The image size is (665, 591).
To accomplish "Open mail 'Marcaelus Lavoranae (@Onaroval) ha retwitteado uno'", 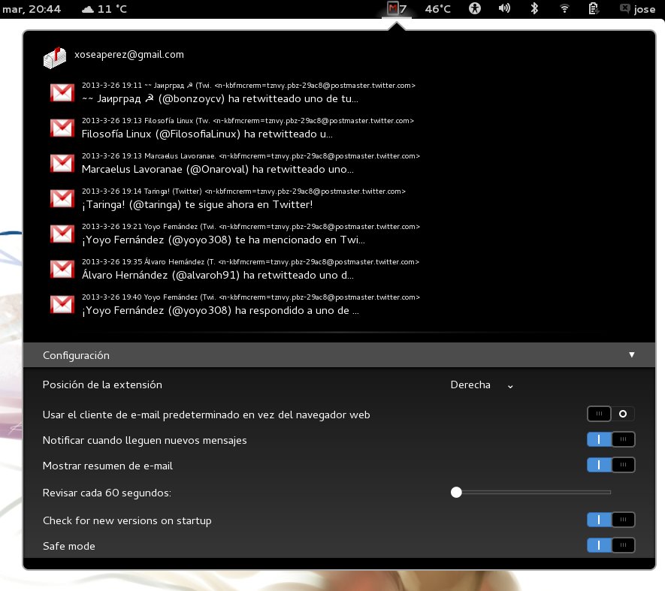I will (218, 169).
